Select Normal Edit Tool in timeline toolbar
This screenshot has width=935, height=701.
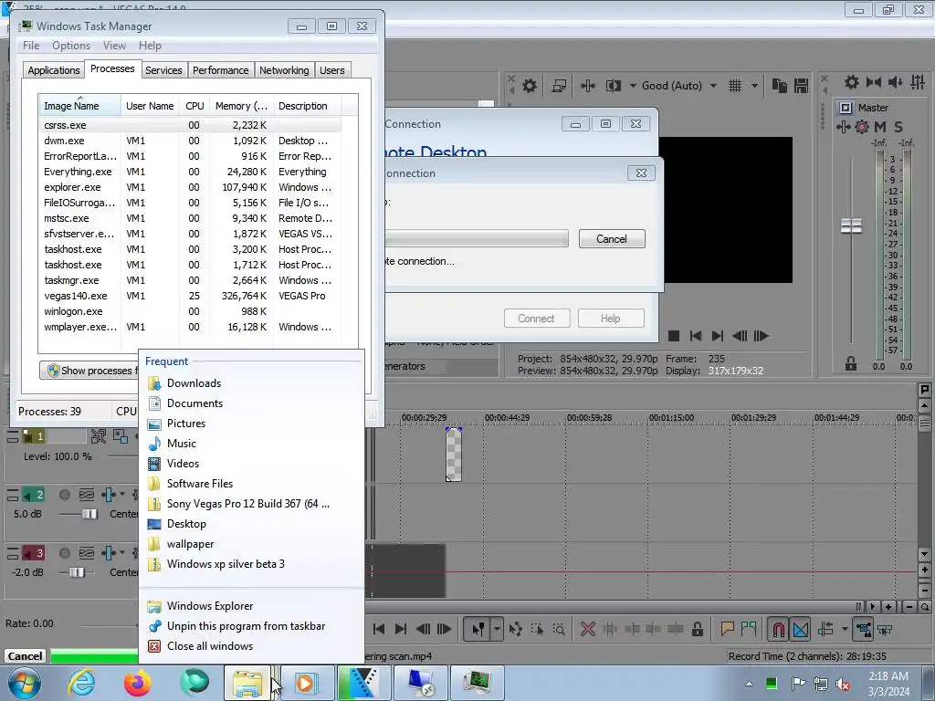[x=478, y=629]
